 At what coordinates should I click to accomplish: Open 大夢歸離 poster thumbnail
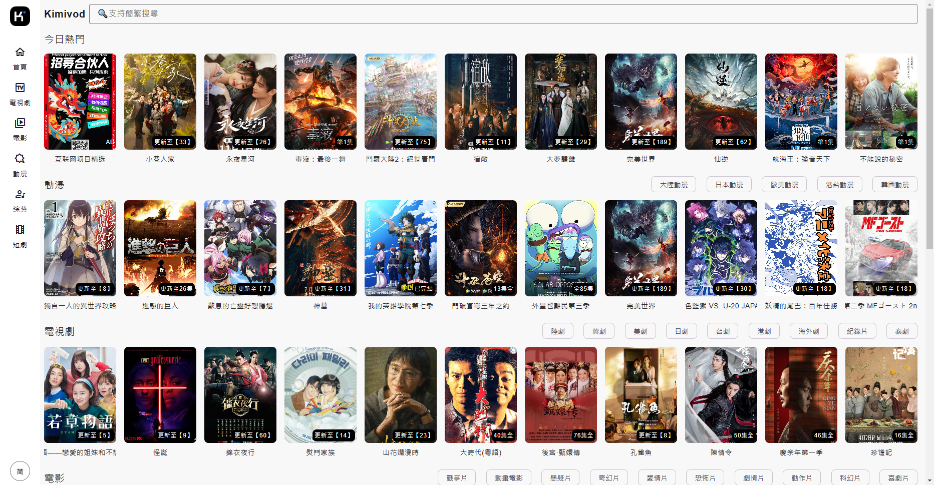click(x=561, y=102)
